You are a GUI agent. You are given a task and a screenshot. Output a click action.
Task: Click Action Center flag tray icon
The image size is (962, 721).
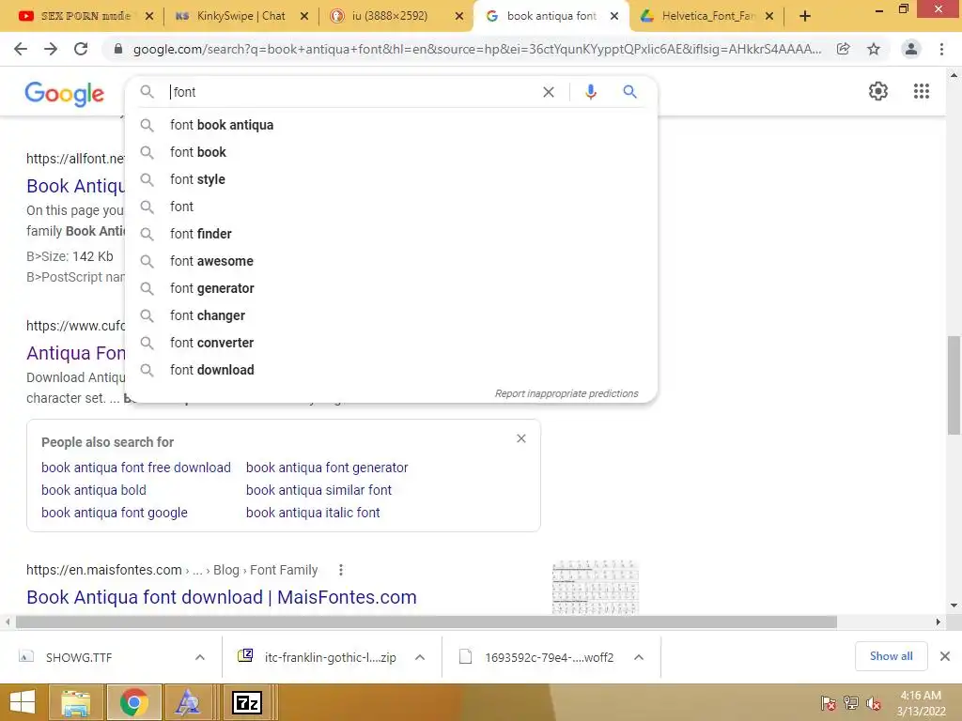828,703
